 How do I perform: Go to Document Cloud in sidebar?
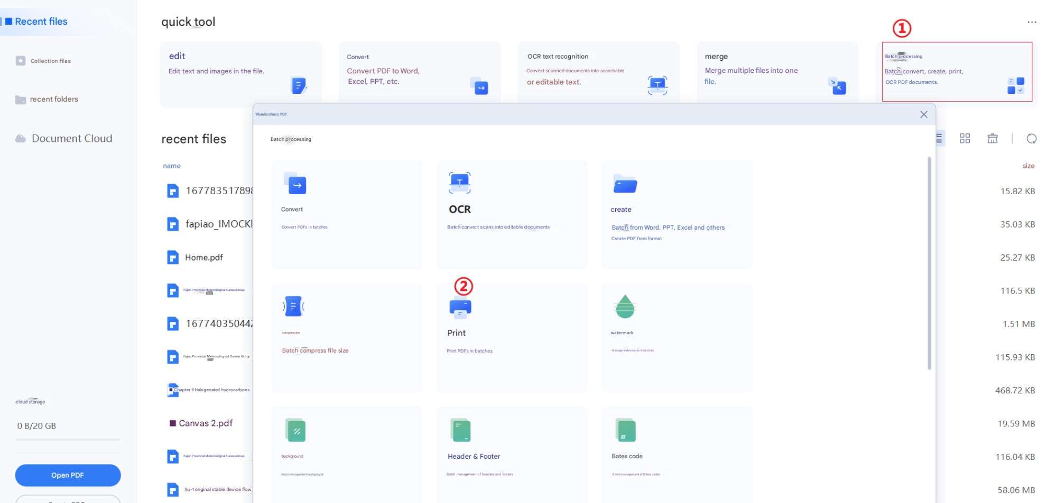pos(71,138)
